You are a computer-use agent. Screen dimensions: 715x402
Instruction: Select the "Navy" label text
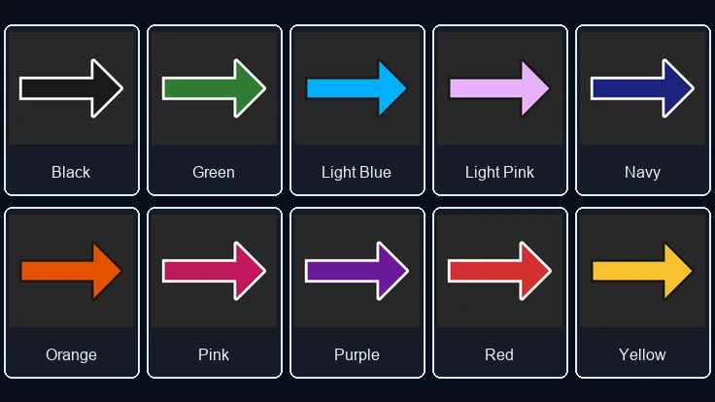click(x=642, y=173)
